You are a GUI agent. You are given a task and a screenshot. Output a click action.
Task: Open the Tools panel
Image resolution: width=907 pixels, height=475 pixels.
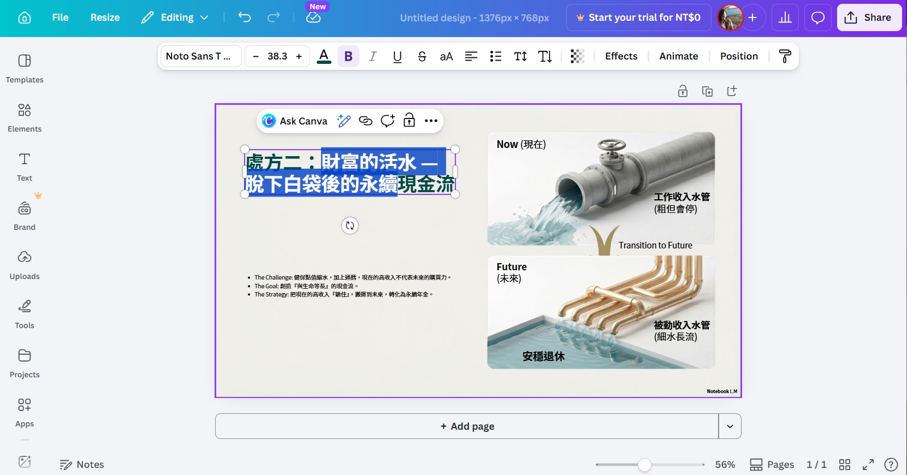coord(25,314)
